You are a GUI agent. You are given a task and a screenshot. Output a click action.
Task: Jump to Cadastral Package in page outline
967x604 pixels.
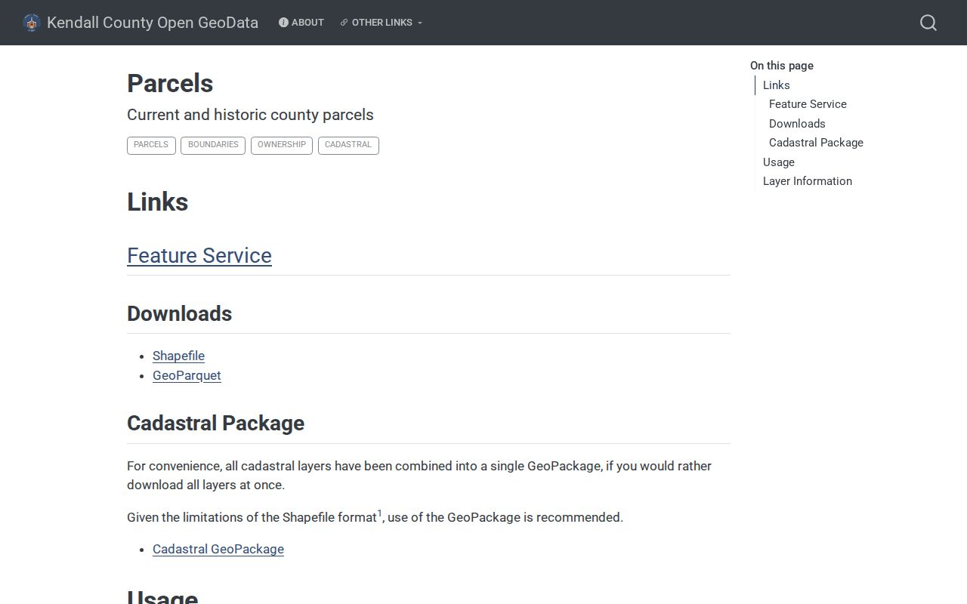(816, 143)
